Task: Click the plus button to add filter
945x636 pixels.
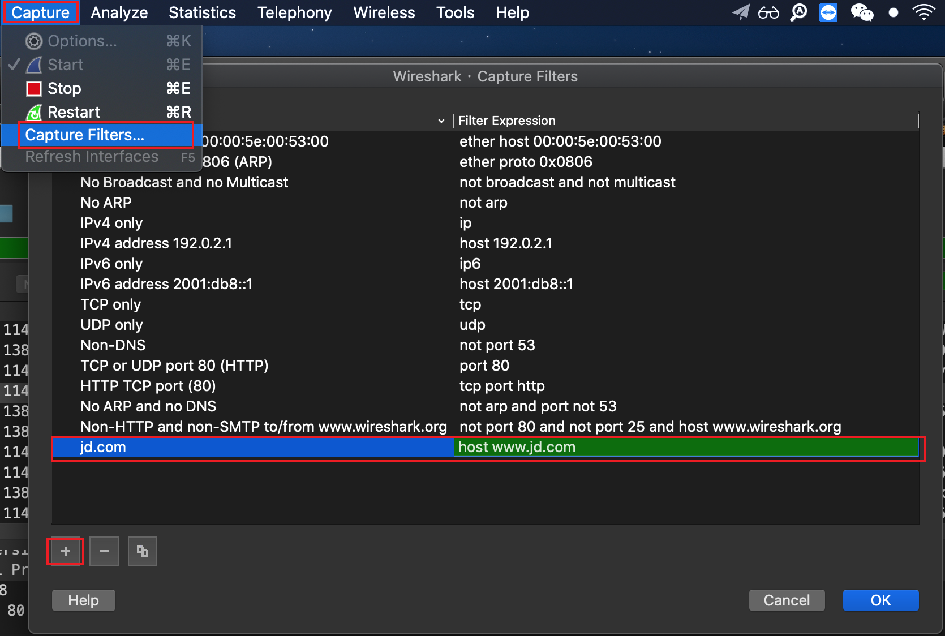Action: (66, 551)
